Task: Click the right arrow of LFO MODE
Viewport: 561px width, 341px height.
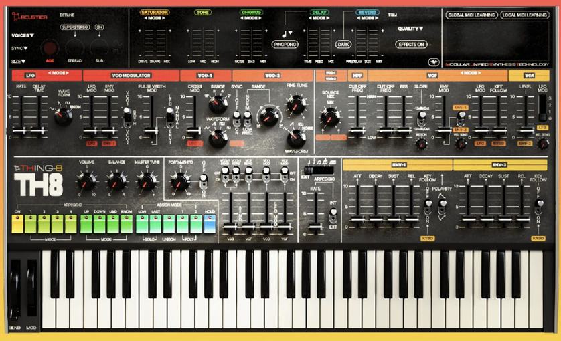Action: [x=67, y=73]
